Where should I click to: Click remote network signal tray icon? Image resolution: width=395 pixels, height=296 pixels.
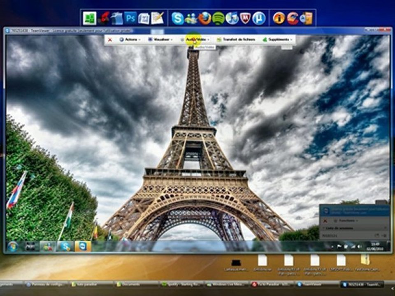coord(353,247)
